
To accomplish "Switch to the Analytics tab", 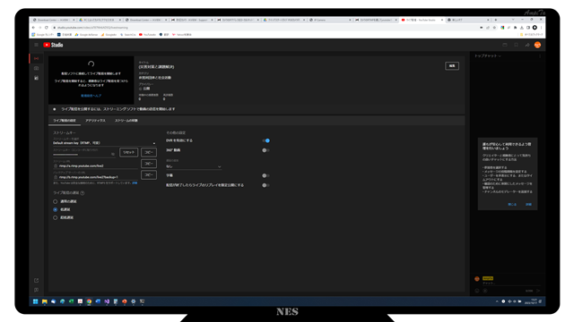I will coord(96,121).
